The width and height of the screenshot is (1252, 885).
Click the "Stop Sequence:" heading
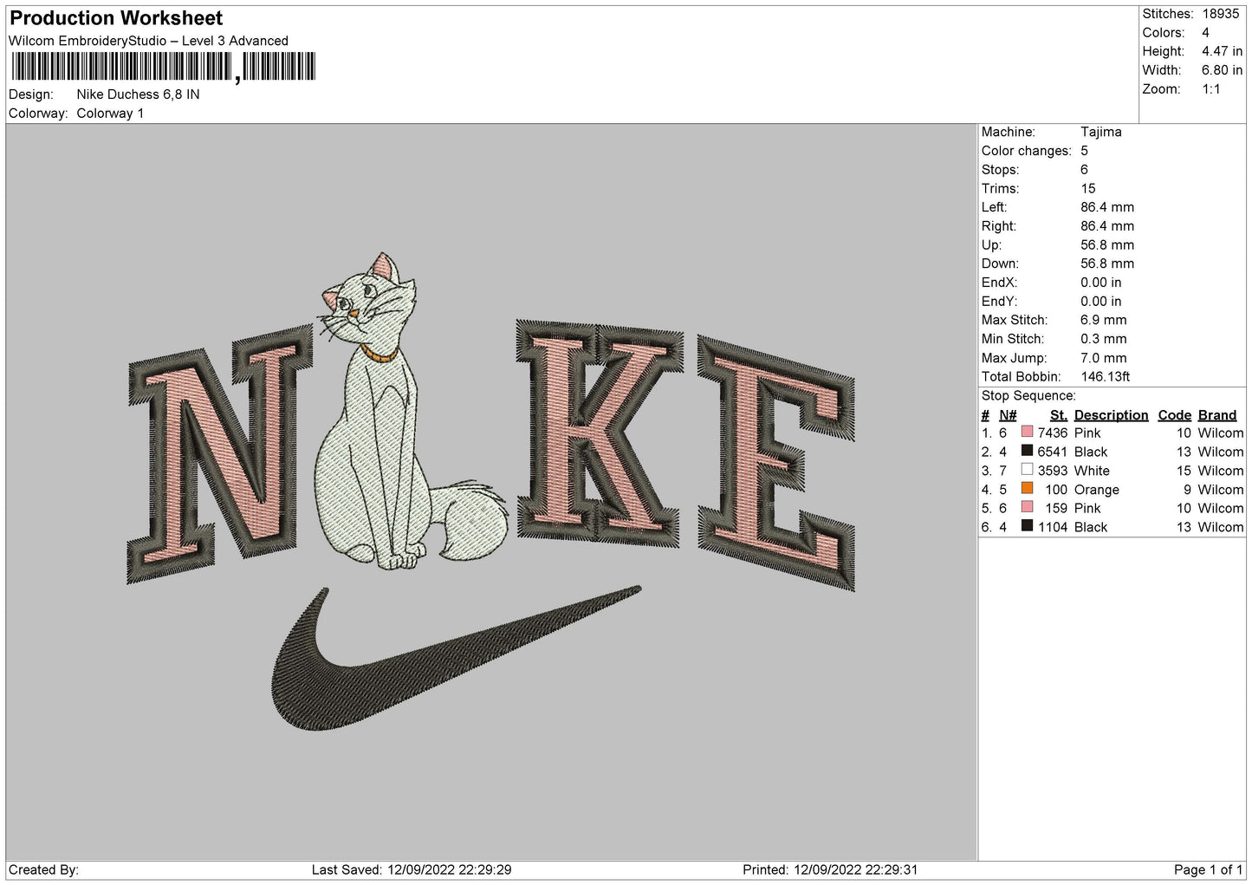click(x=1028, y=396)
